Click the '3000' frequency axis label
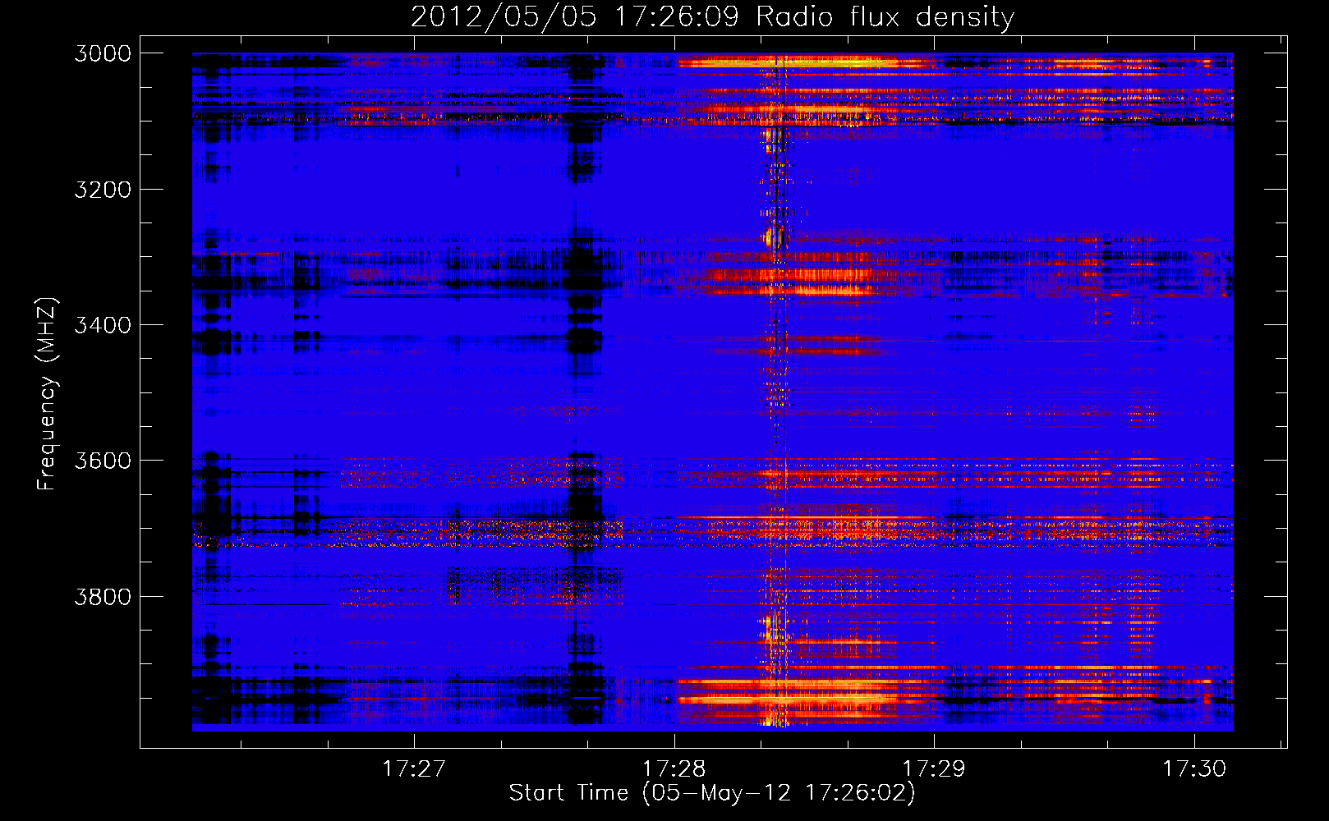 [103, 53]
